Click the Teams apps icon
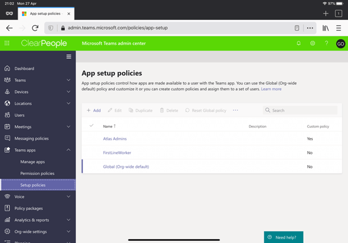 point(7,150)
